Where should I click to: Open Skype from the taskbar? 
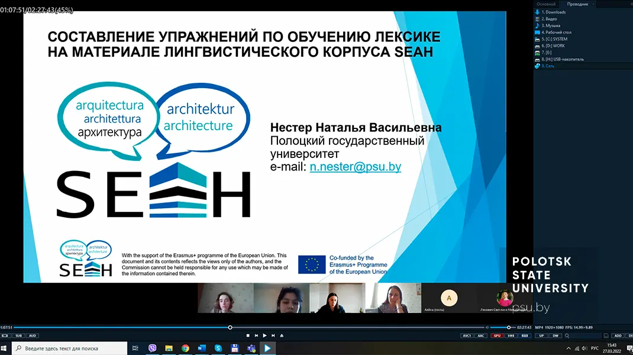click(x=218, y=348)
